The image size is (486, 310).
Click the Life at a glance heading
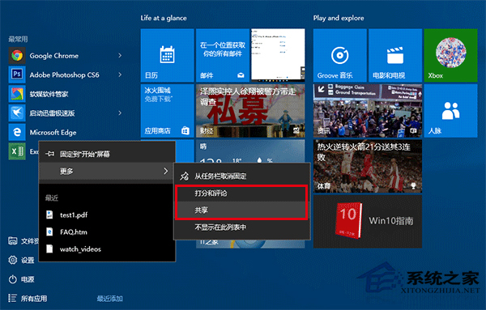164,18
